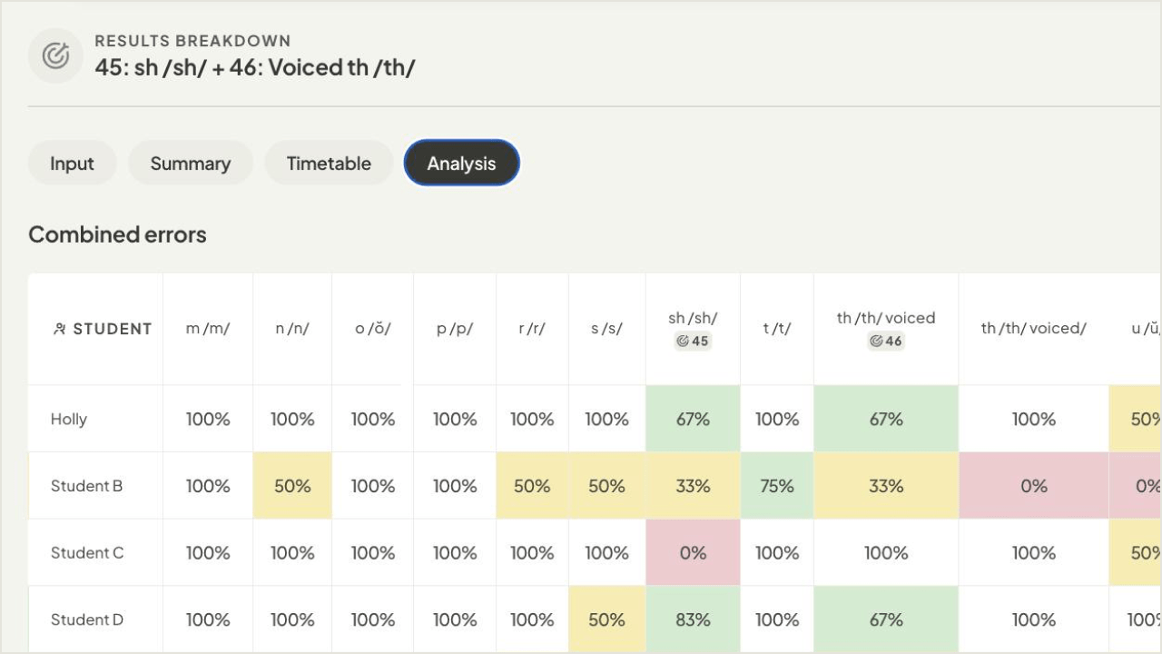
Task: Click the target badge 45 under sh /sh/
Action: (693, 342)
